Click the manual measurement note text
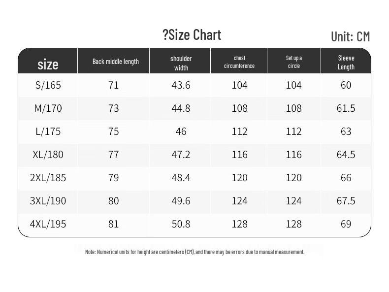The image size is (389, 292). click(195, 252)
